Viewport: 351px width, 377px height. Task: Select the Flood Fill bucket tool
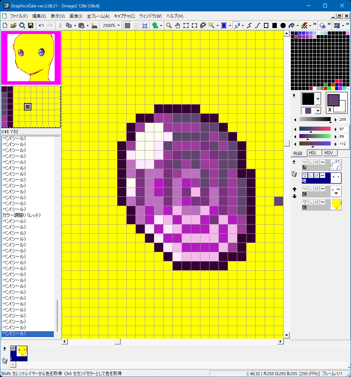coord(292,25)
